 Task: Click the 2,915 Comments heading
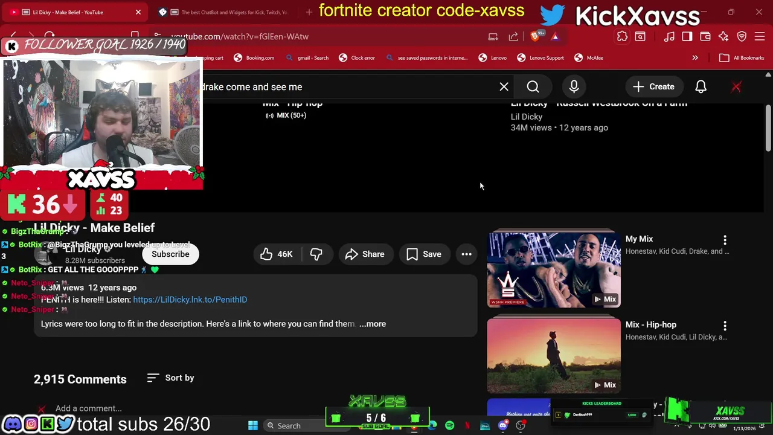[x=80, y=379]
